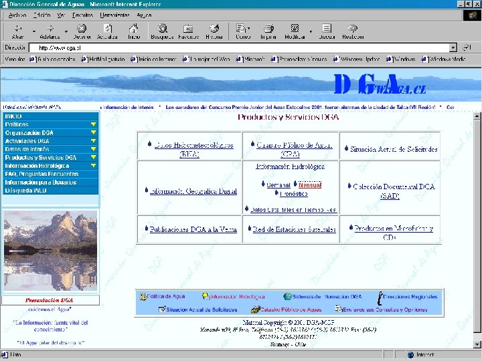Click the Hotmail gratuito links bar shortcut
The width and height of the screenshot is (482, 361).
tap(103, 59)
